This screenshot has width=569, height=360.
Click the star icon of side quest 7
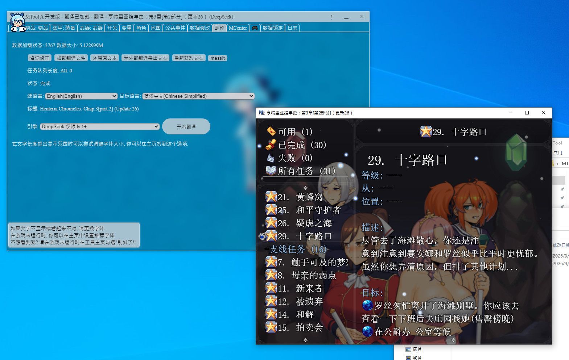coord(271,262)
